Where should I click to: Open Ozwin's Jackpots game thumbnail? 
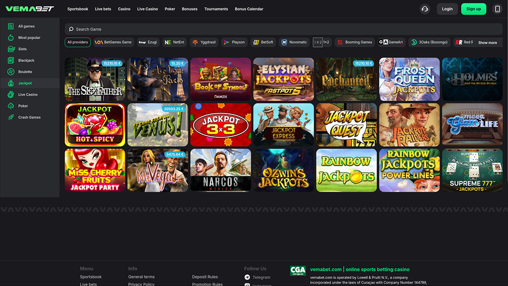point(283,171)
